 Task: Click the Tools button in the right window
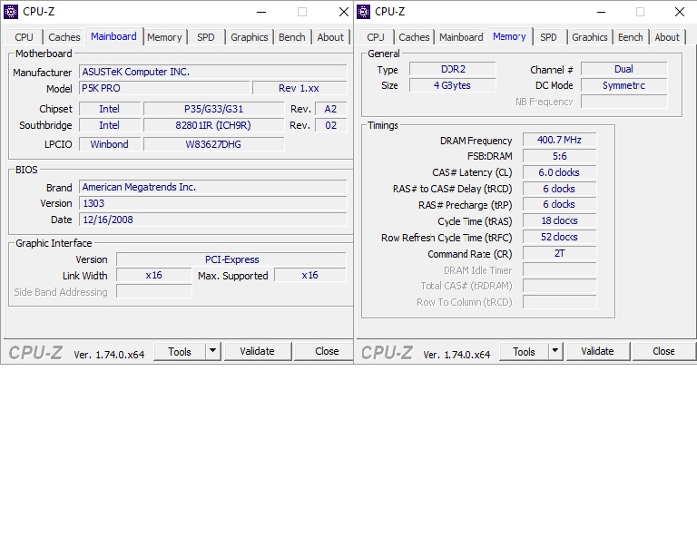pyautogui.click(x=524, y=351)
